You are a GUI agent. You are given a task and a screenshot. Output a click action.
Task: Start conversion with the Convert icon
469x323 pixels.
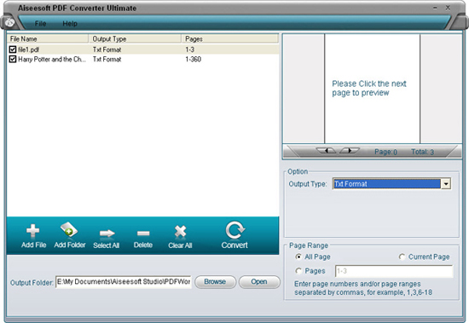(234, 230)
